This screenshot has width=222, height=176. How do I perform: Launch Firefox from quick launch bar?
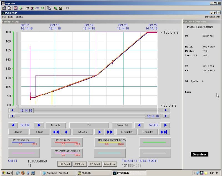pos(23,173)
